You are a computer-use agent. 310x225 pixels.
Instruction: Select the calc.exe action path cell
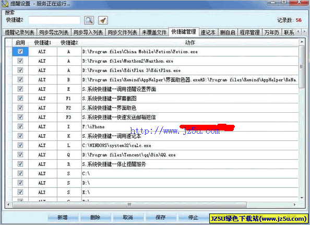(190, 145)
